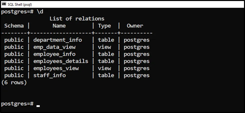Screen dimensions: 245x113
Task: Click the "(6 rows)" result summary
Action: (x=14, y=82)
